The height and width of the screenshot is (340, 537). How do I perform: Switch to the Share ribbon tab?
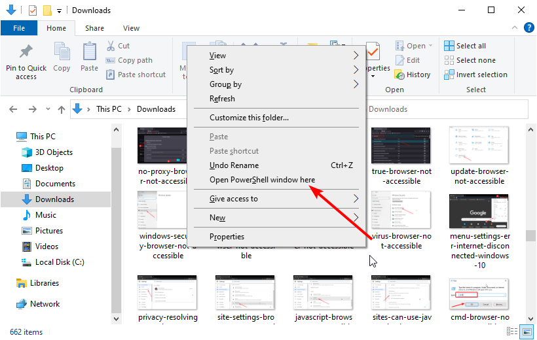(x=94, y=28)
